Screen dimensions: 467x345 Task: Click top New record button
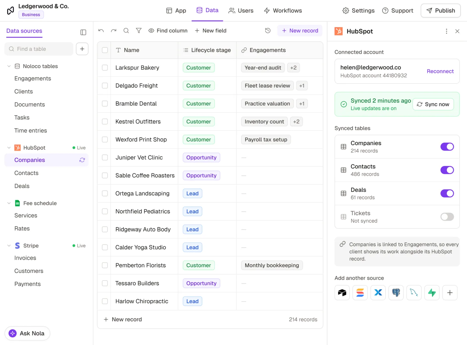pos(300,31)
